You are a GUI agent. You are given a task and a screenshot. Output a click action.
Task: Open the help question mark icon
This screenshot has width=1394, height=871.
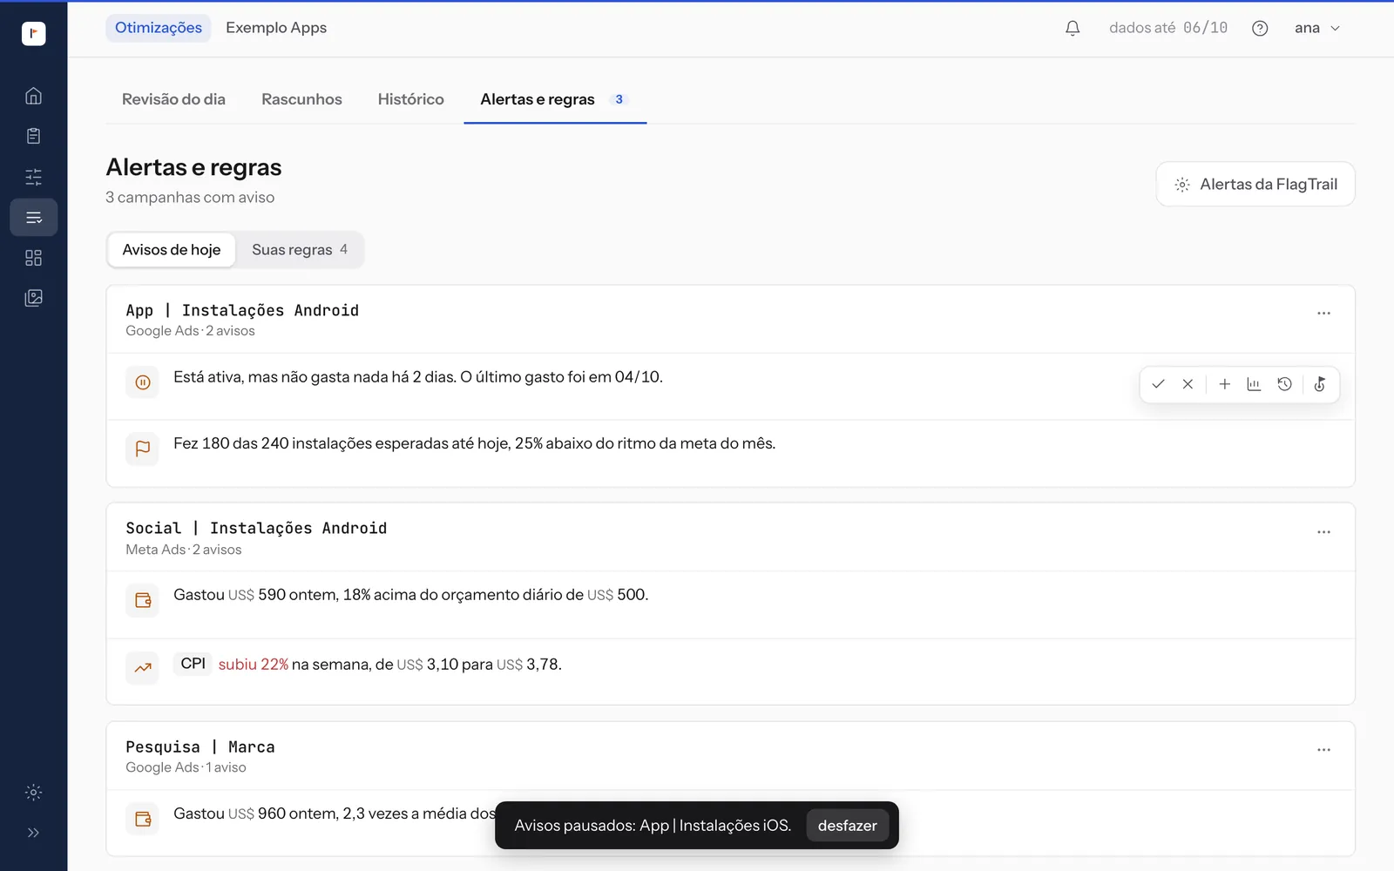[1260, 28]
